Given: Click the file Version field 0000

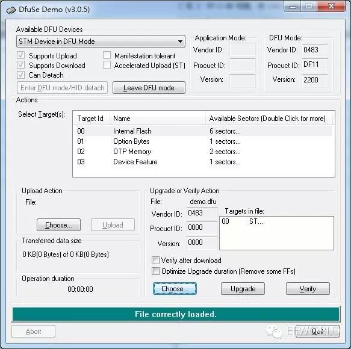Looking at the screenshot, I should click(x=202, y=243).
